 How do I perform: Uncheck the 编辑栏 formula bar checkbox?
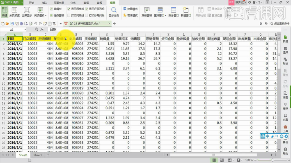(x=51, y=9)
